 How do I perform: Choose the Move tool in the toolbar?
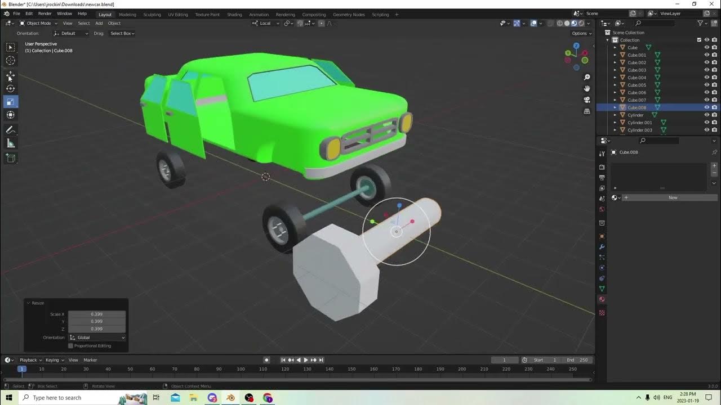click(x=11, y=75)
